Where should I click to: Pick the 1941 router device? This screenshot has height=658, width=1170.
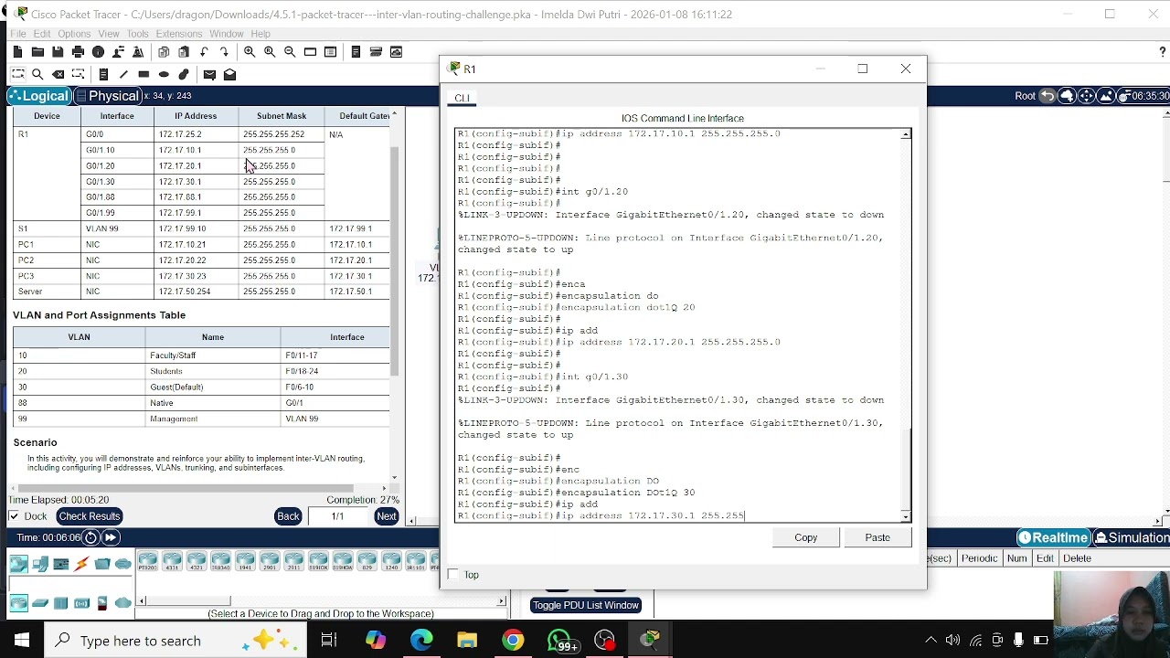[x=245, y=561]
